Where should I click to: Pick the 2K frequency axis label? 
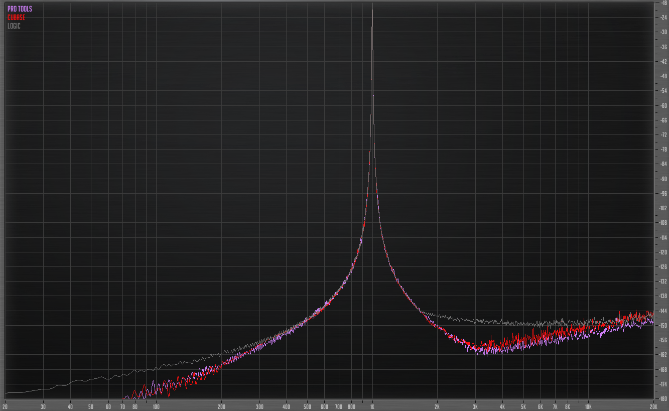[x=437, y=406]
